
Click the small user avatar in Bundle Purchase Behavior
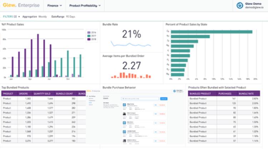click(174, 91)
